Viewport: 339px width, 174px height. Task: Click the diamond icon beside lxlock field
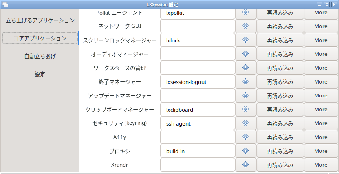pyautogui.click(x=245, y=40)
